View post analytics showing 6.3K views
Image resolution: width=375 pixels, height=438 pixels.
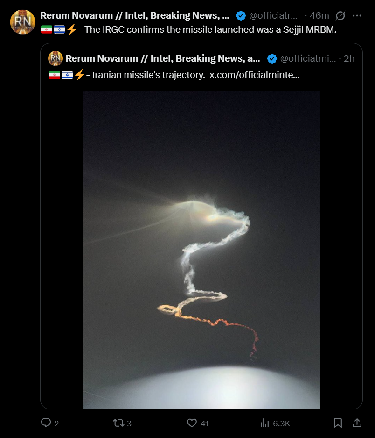coord(264,423)
